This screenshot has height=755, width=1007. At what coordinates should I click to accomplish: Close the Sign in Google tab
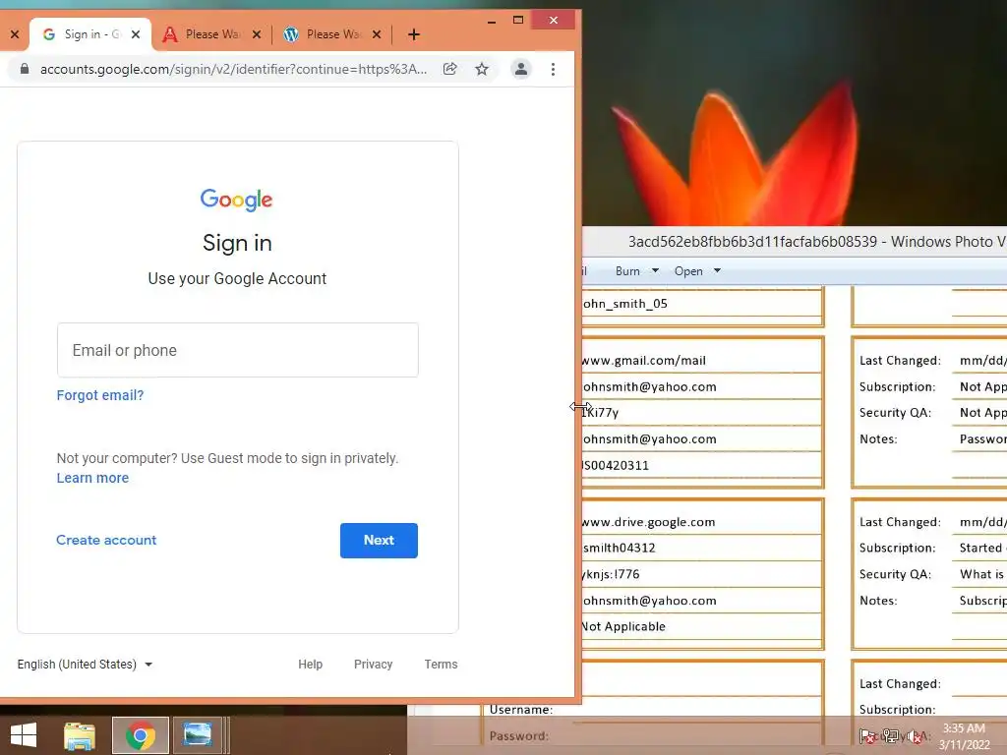pos(136,34)
